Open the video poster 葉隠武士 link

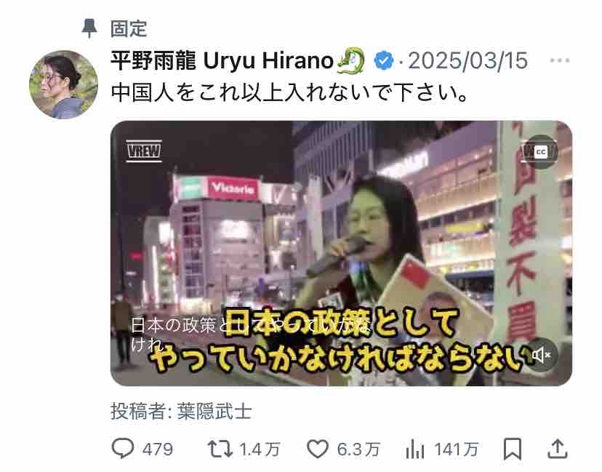214,411
